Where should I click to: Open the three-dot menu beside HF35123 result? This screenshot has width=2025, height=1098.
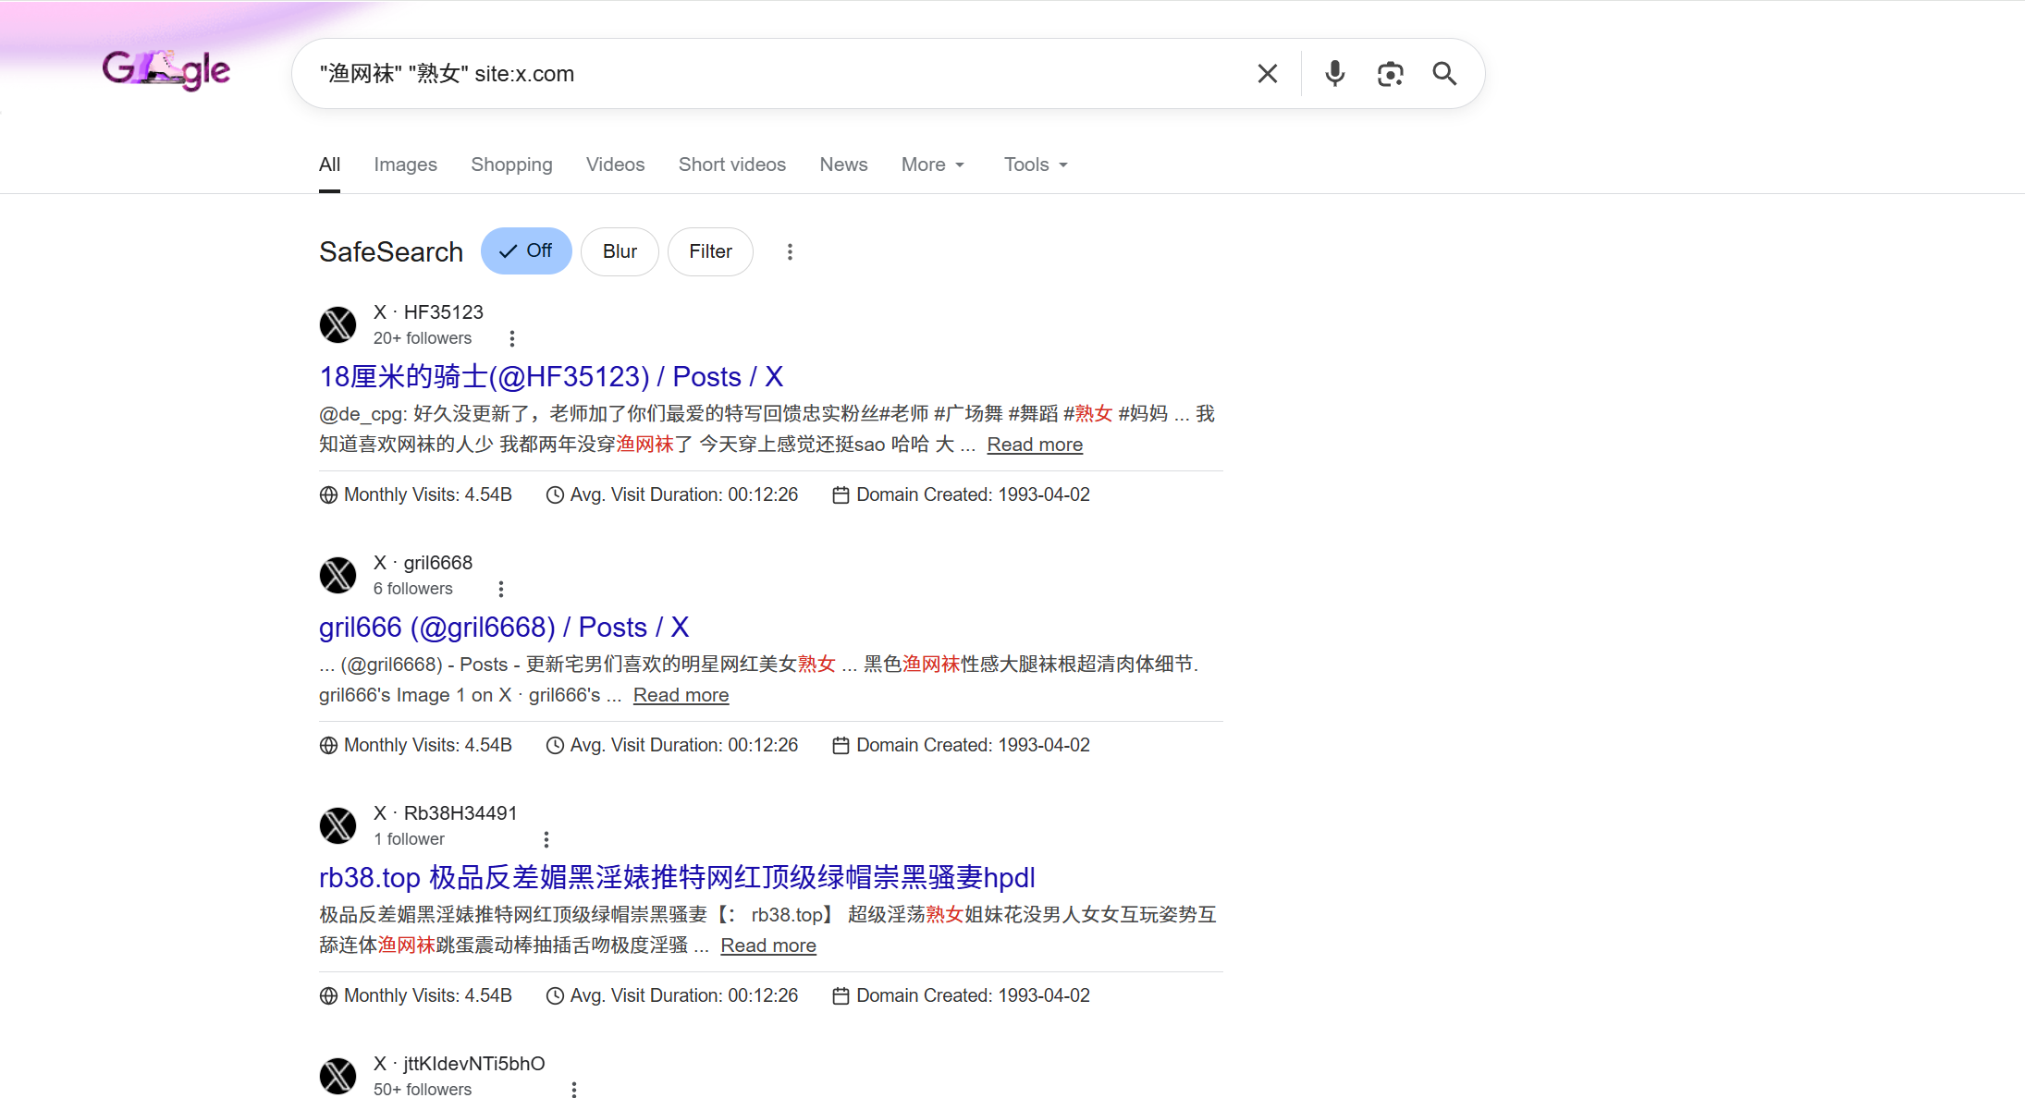coord(511,338)
